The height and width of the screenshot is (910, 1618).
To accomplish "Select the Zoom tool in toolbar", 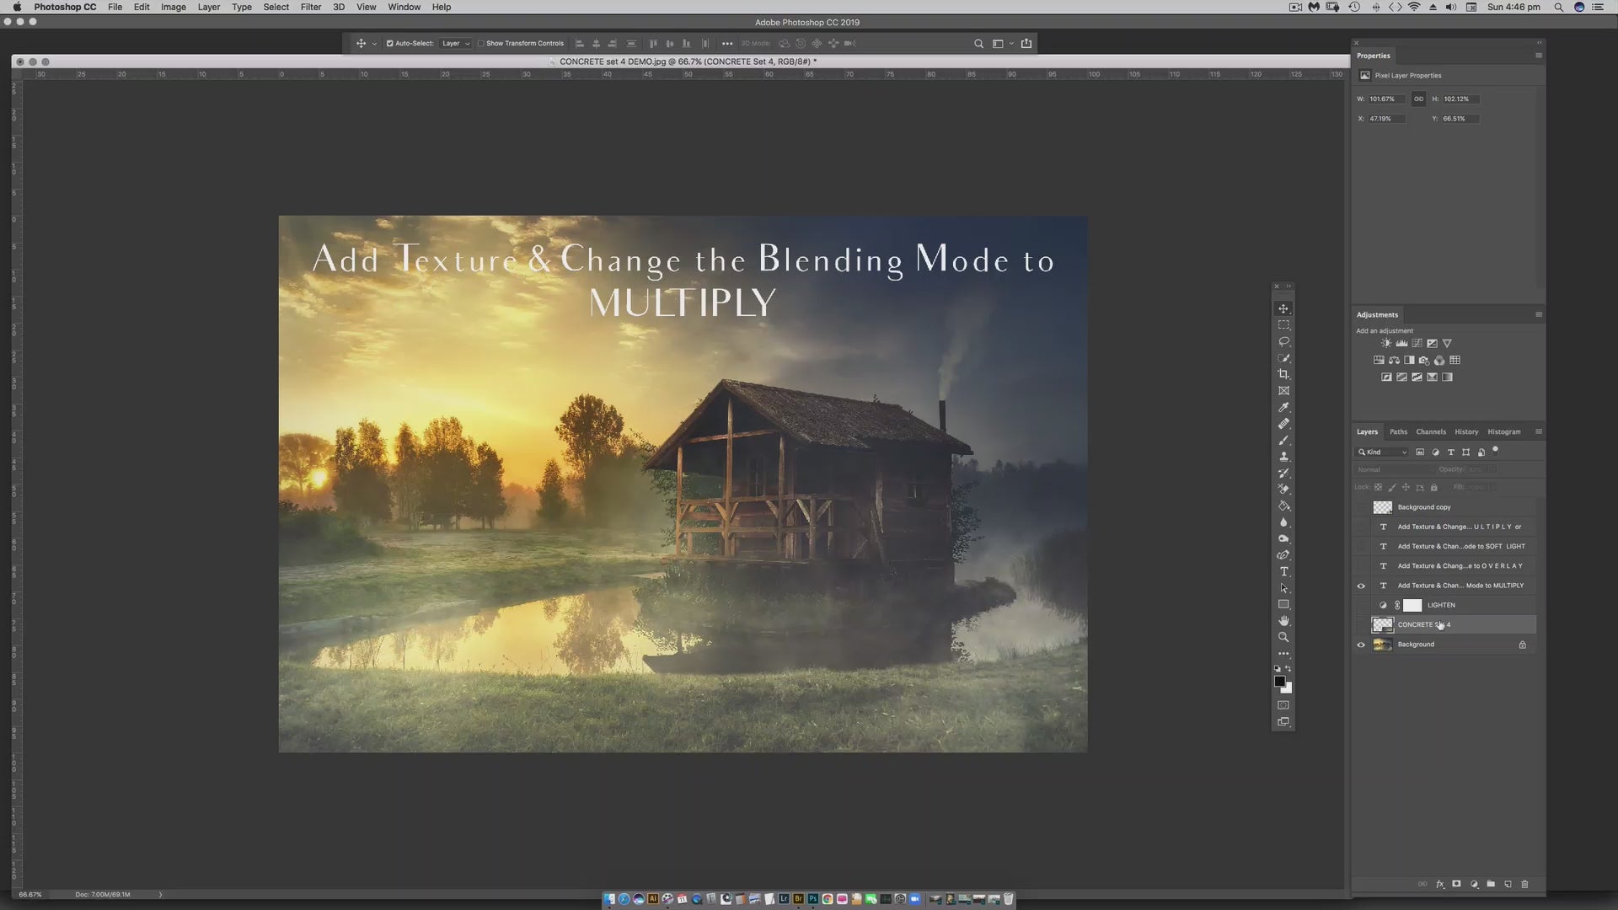I will [1283, 637].
